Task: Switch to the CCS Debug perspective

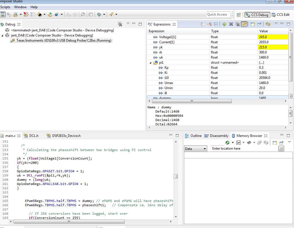Action: pos(257,15)
